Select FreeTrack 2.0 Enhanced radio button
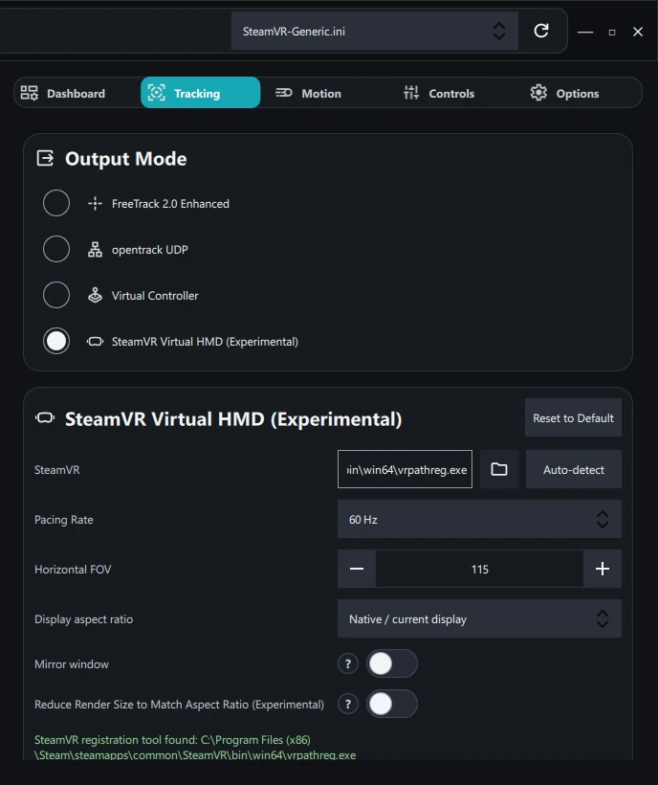The width and height of the screenshot is (658, 785). coord(56,203)
